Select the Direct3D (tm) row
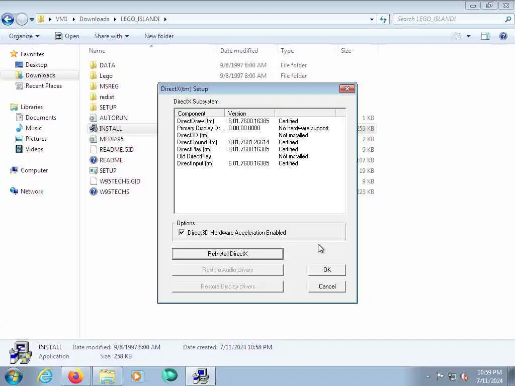The height and width of the screenshot is (386, 515). coord(260,135)
